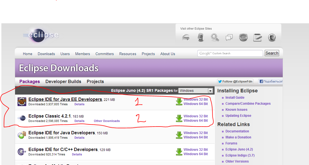Open Eclipse IDE for C/C++ Developers title

pos(63,150)
